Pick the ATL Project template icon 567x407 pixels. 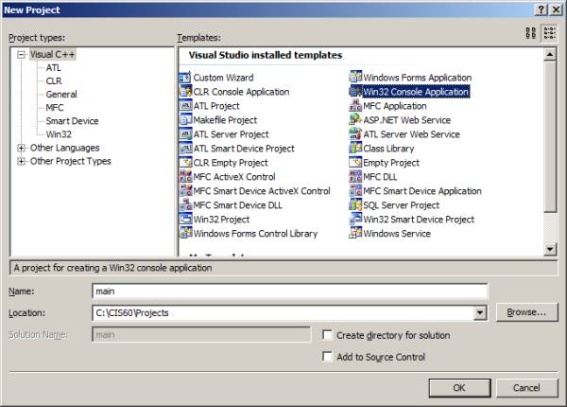185,106
